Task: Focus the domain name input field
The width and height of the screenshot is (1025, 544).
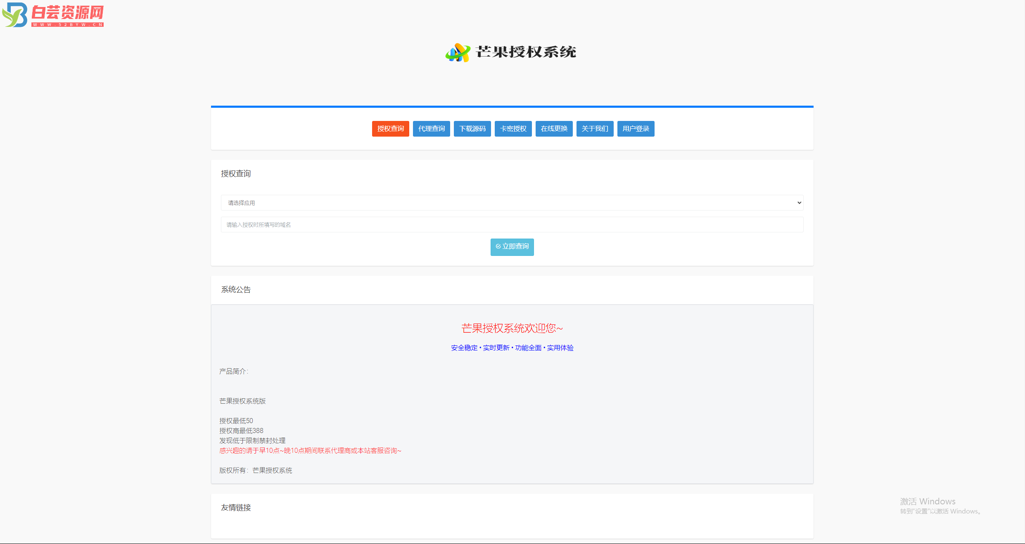Action: tap(512, 225)
